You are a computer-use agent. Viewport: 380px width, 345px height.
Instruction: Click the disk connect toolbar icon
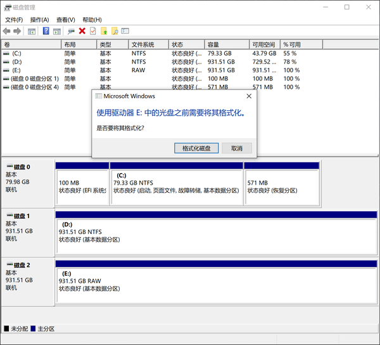pos(71,31)
